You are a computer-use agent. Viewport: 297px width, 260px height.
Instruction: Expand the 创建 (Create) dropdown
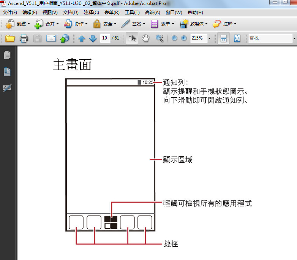(x=29, y=24)
